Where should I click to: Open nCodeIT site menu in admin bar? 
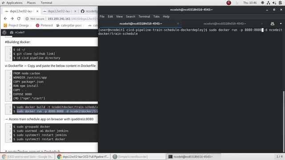coord(17,32)
